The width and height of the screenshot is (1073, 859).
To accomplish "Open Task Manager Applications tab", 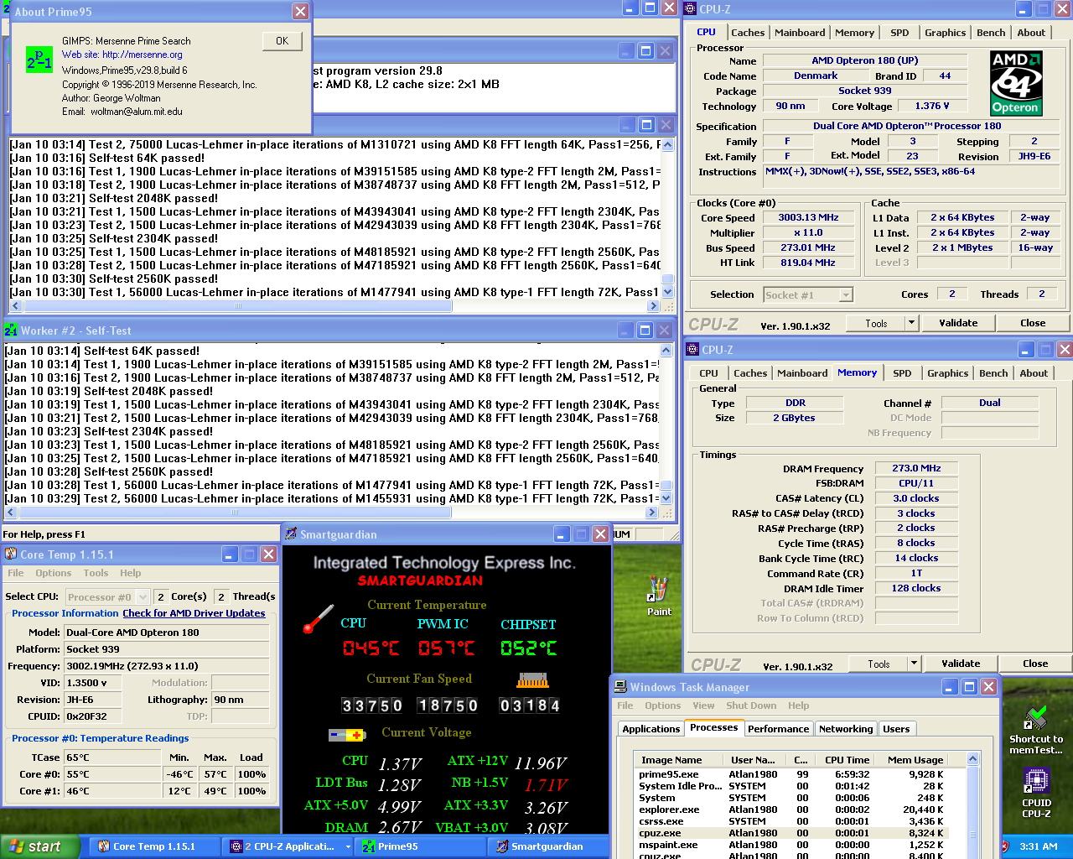I will (x=651, y=729).
